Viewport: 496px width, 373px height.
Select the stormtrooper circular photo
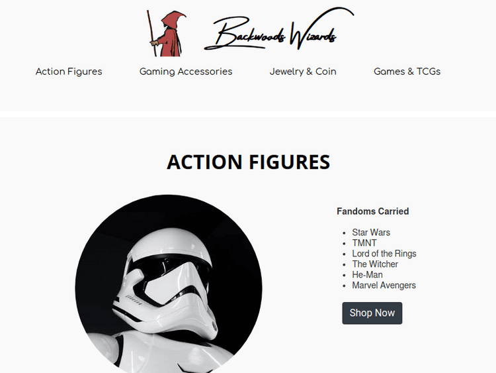pyautogui.click(x=168, y=284)
